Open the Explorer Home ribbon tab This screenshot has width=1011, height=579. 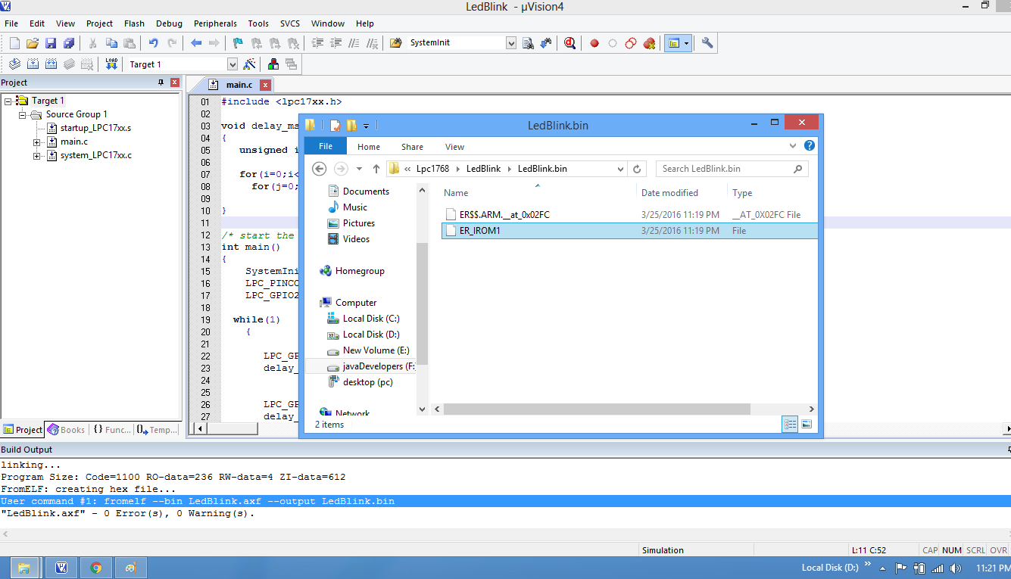(369, 147)
